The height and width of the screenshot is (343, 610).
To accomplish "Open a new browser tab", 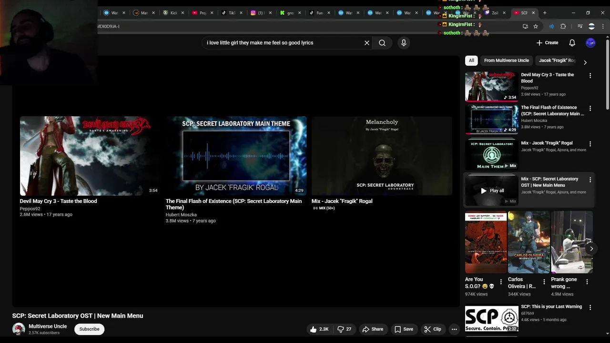I will click(545, 13).
